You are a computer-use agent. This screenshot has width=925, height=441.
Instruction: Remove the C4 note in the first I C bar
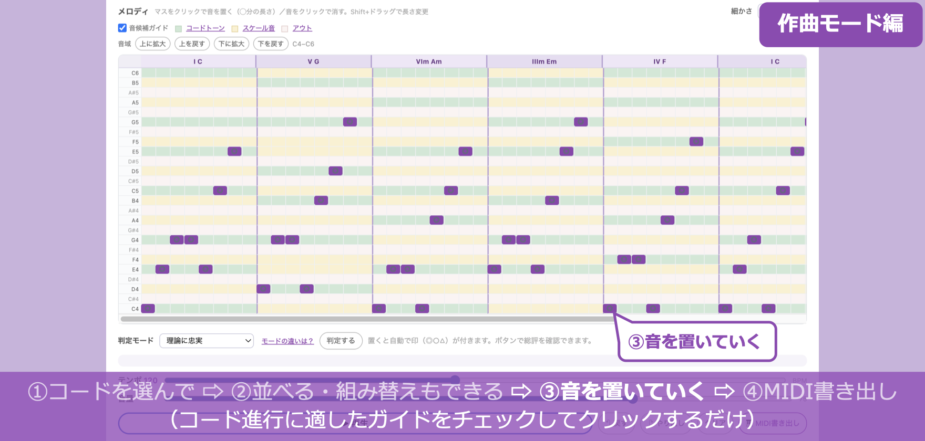click(x=148, y=309)
